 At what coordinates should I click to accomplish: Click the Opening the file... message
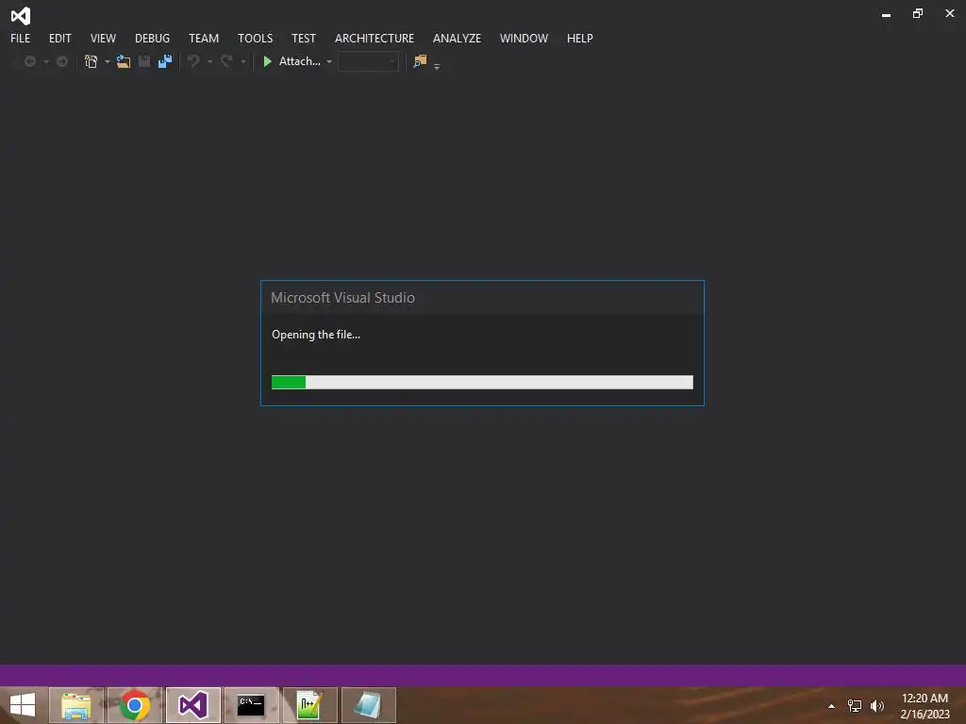pyautogui.click(x=316, y=335)
